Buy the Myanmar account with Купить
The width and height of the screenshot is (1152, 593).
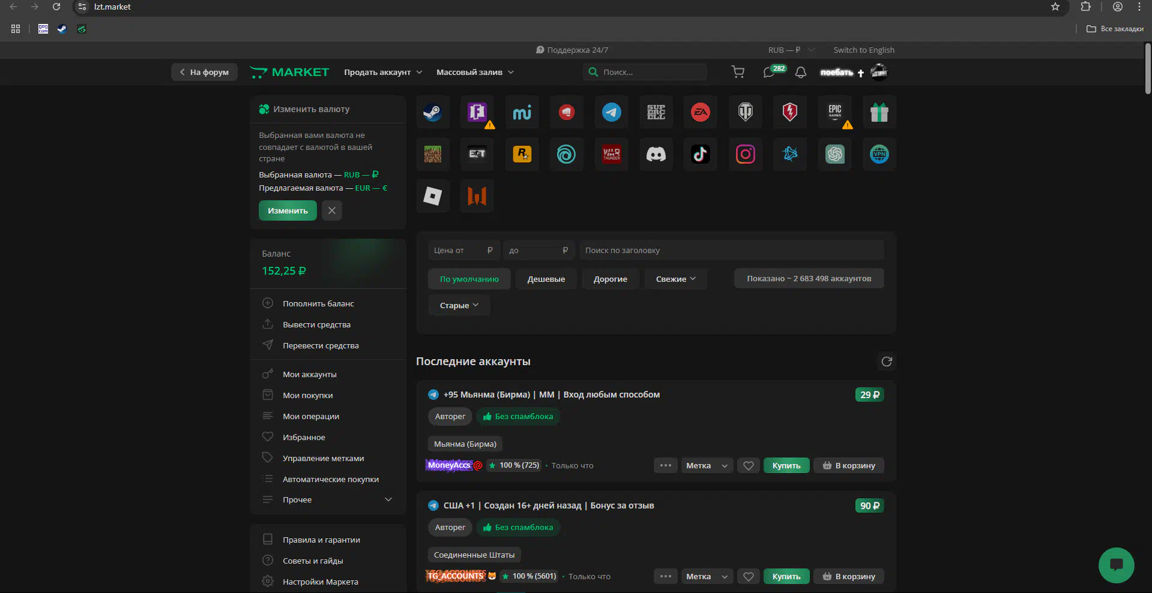click(786, 466)
